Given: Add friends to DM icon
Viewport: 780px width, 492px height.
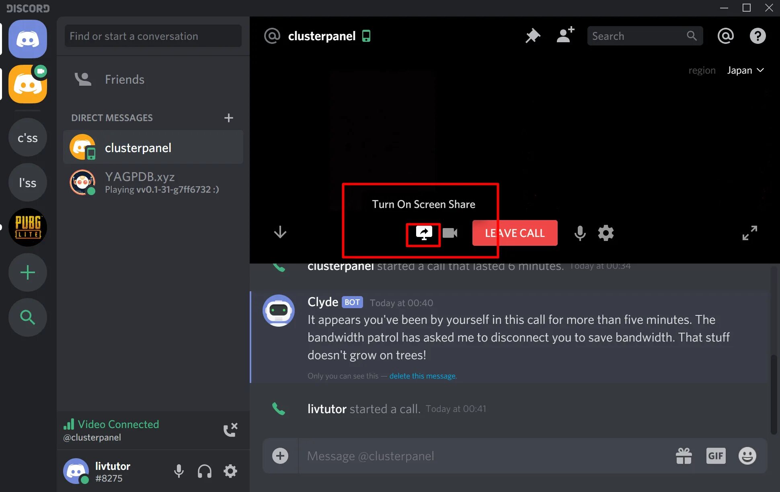Looking at the screenshot, I should click(x=565, y=36).
